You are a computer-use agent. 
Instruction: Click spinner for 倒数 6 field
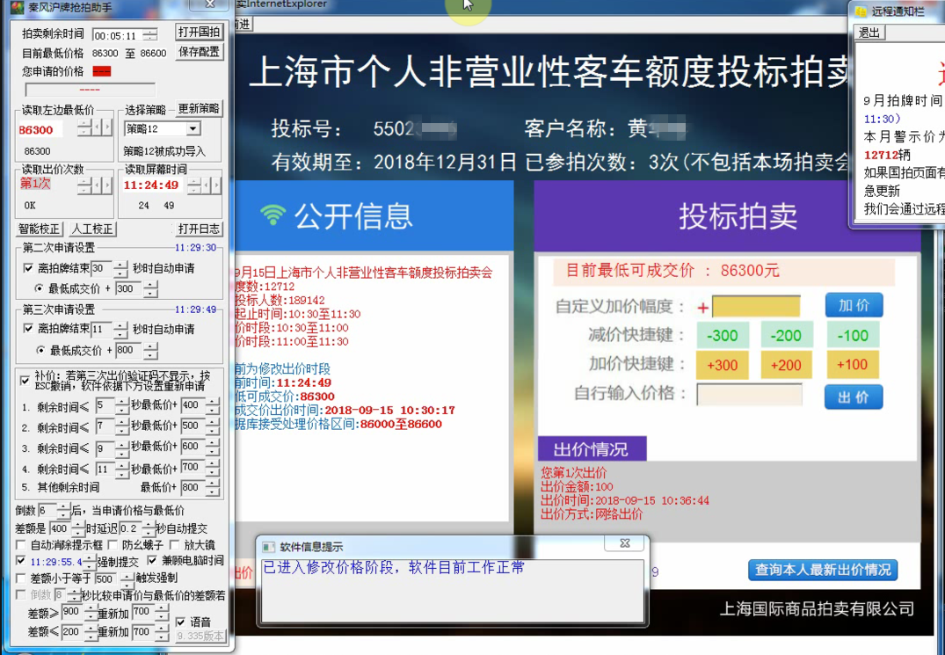click(x=63, y=512)
